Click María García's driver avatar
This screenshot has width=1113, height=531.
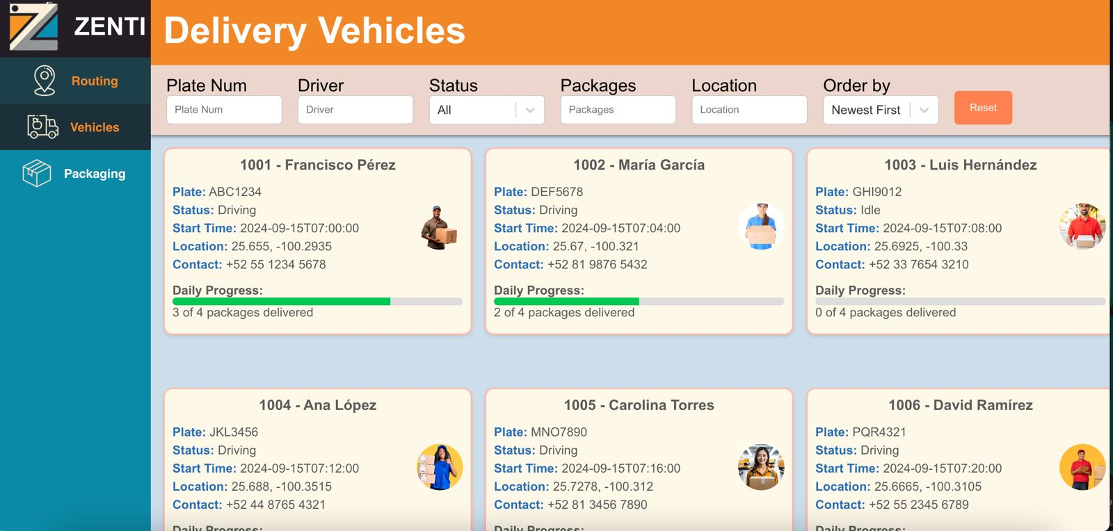click(761, 227)
